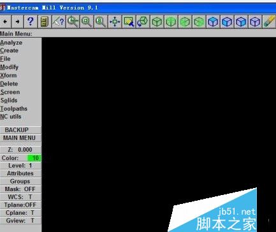
Task: Open the Analyze menu
Action: (11, 43)
